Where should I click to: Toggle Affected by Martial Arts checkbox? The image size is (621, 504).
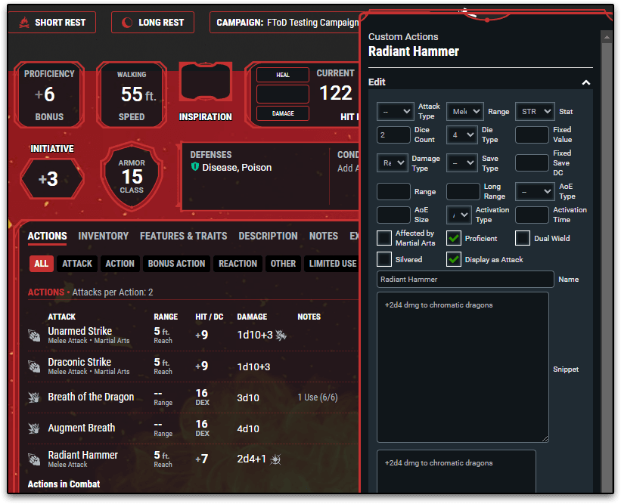(384, 238)
